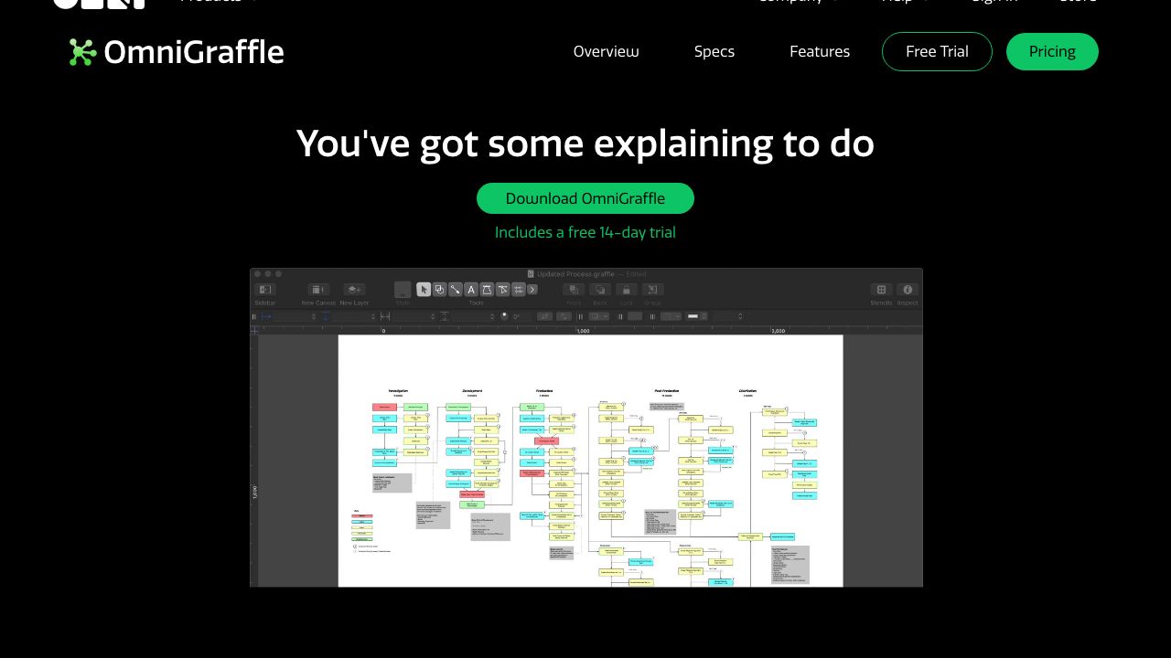Click the Free Trial button
Screen dimensions: 1171x658
click(937, 51)
